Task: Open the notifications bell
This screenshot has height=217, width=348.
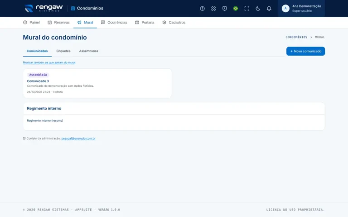Action: click(269, 9)
